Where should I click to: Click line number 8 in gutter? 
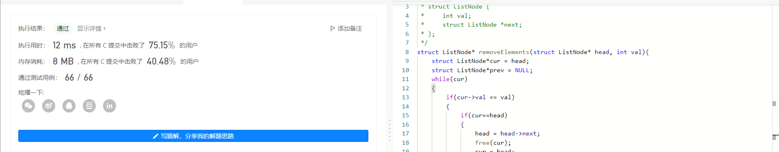pos(407,52)
